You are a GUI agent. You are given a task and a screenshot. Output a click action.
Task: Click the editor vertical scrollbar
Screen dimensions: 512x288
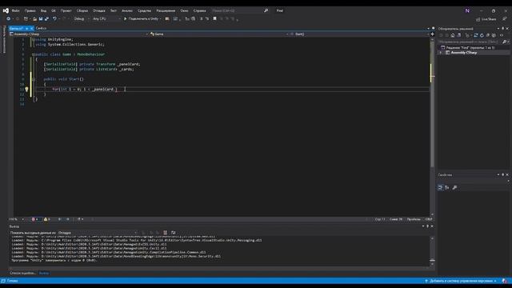(x=432, y=127)
